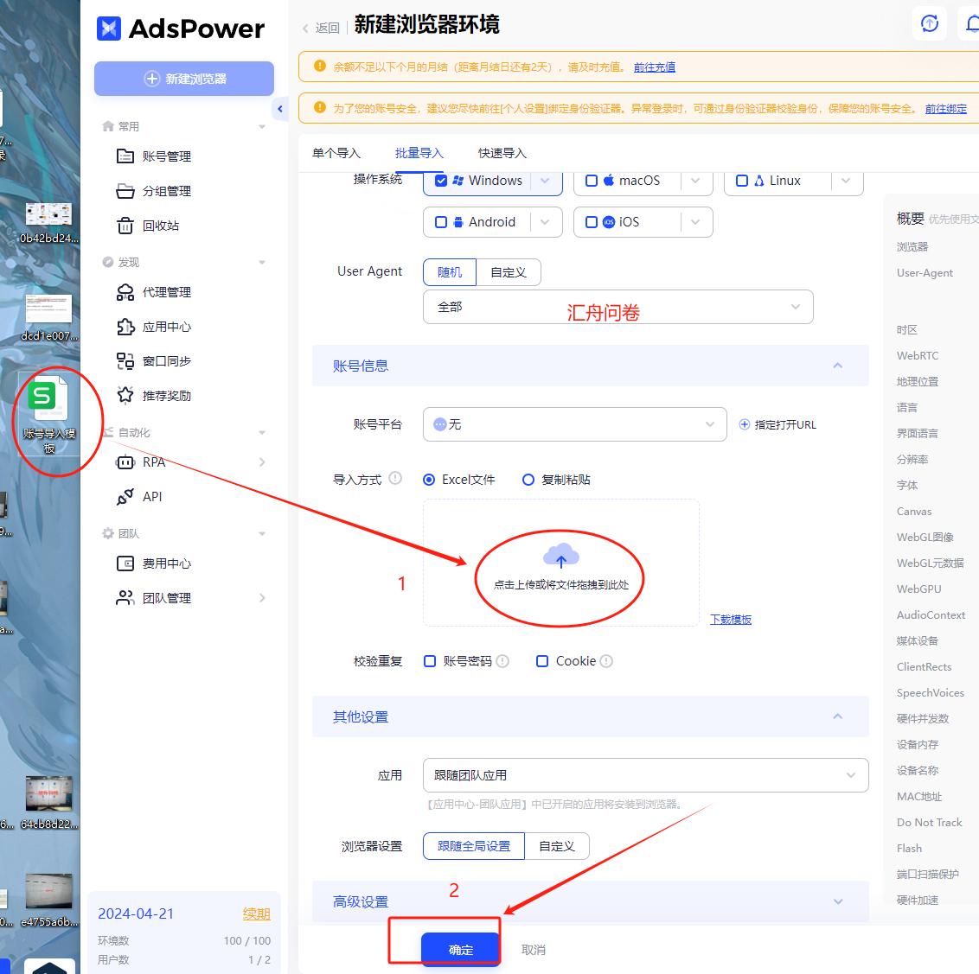Open 费用中心 in the sidebar

[154, 563]
